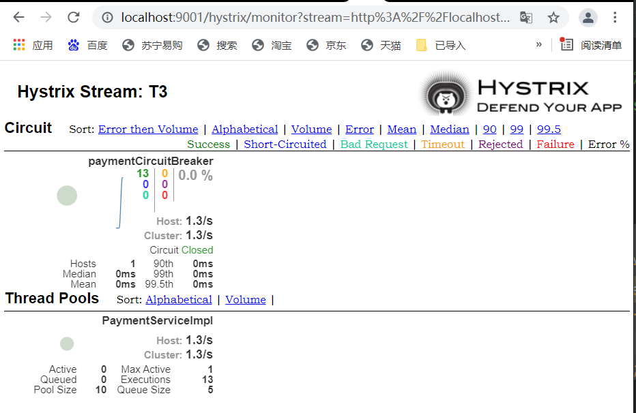Go back with the browser back arrow
636x413 pixels.
tap(18, 17)
